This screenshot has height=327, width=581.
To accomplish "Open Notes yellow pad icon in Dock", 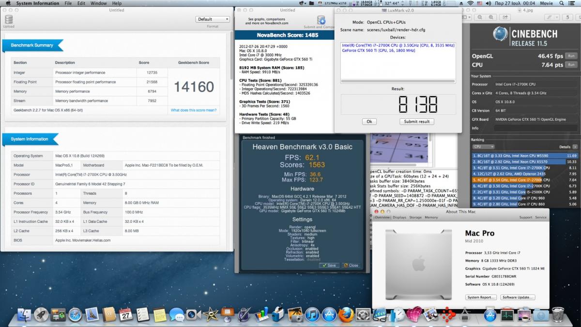I will coord(159,315).
